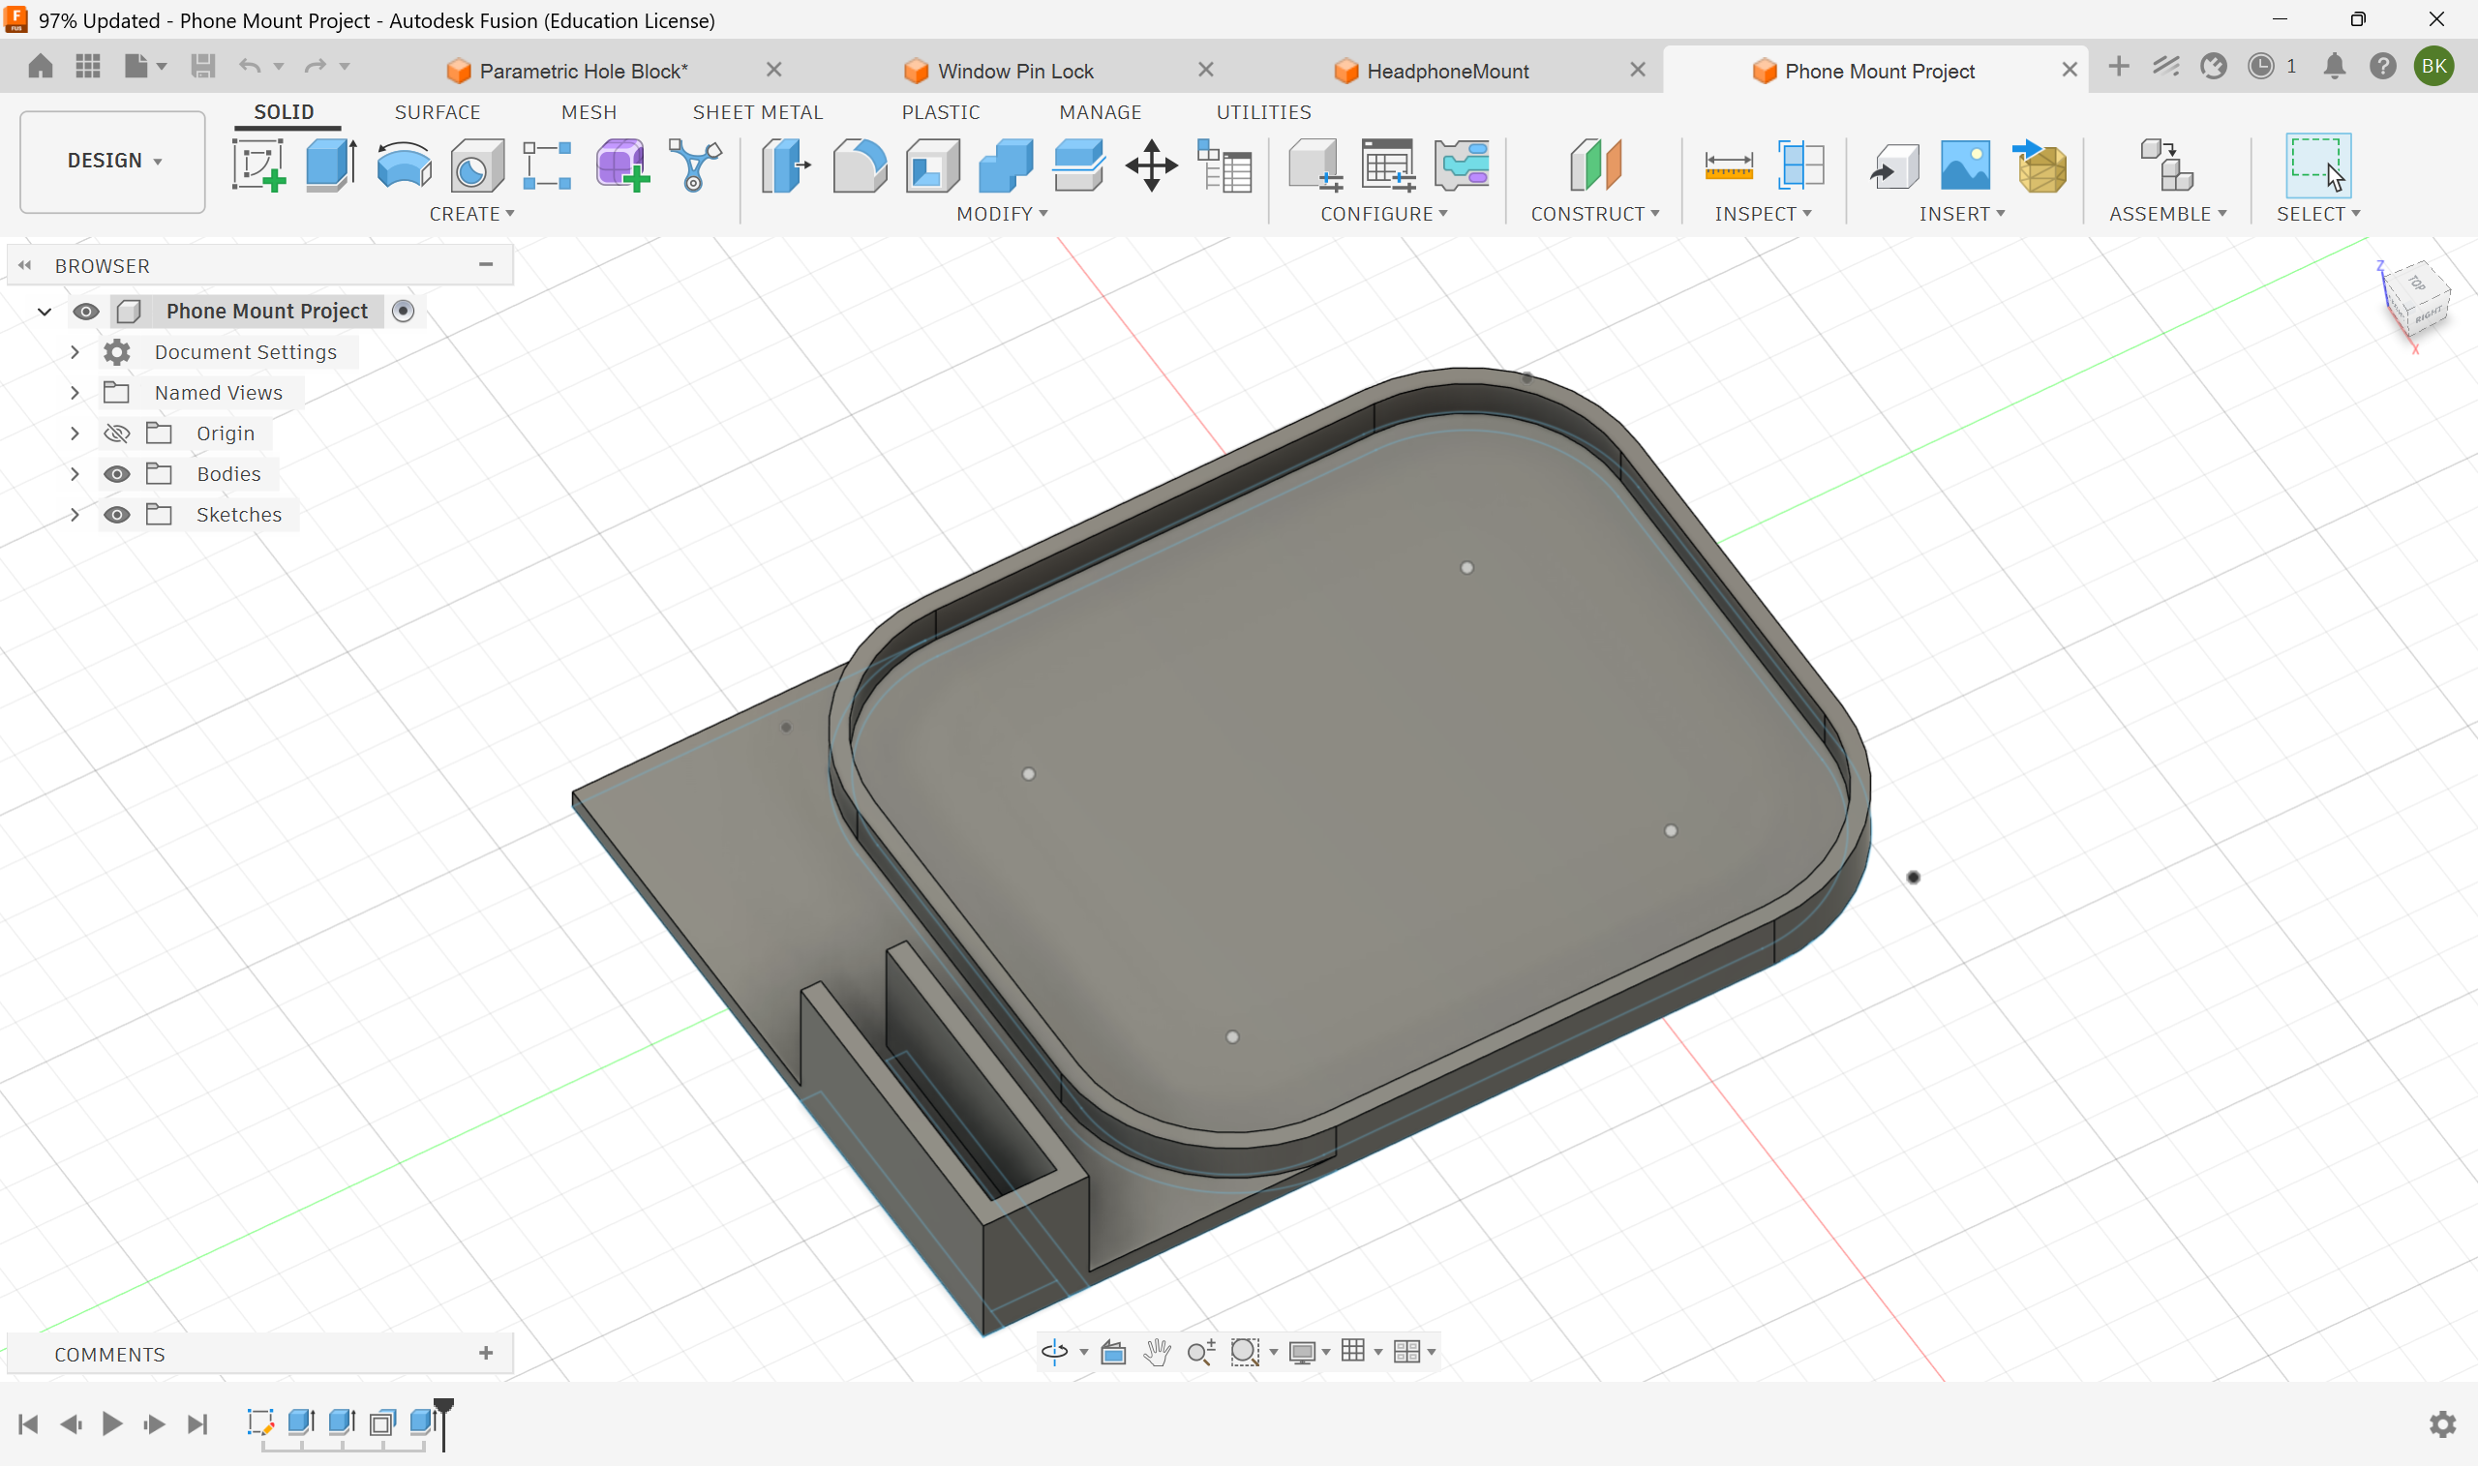Viewport: 2478px width, 1466px height.
Task: Switch to the MESH tab
Action: [589, 112]
